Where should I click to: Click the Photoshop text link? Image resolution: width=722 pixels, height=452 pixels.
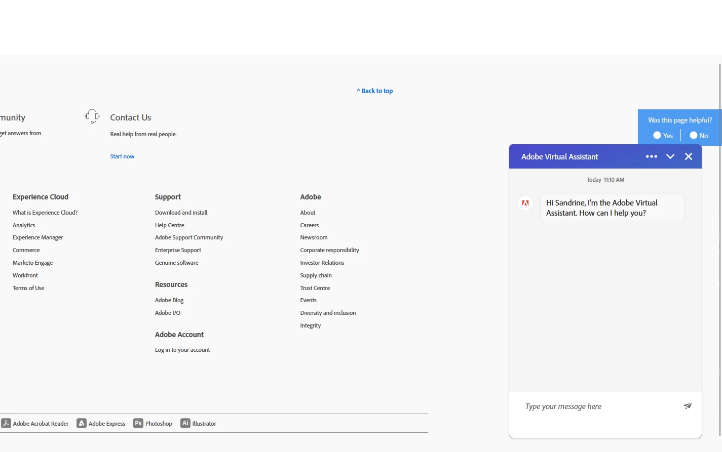click(x=159, y=424)
